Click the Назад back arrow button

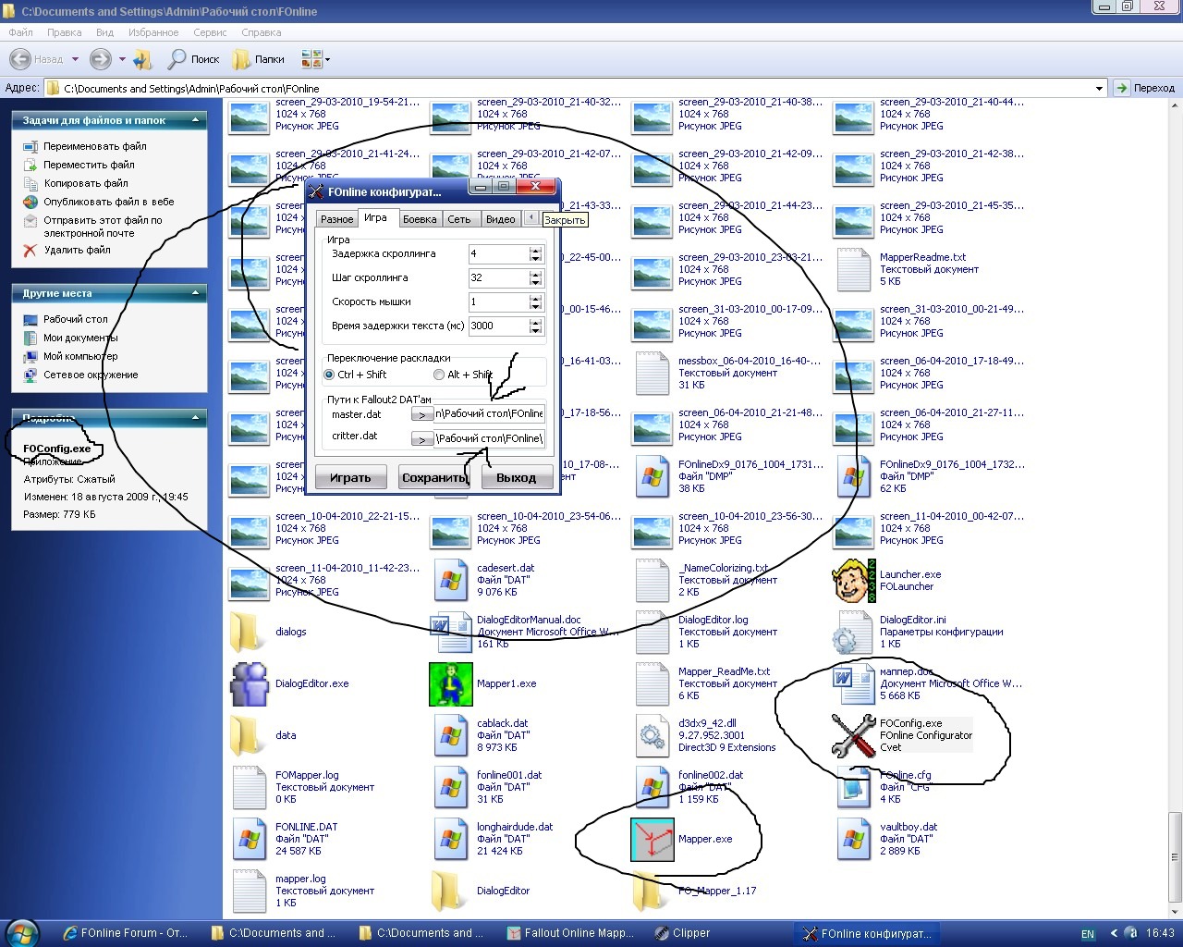coord(38,59)
